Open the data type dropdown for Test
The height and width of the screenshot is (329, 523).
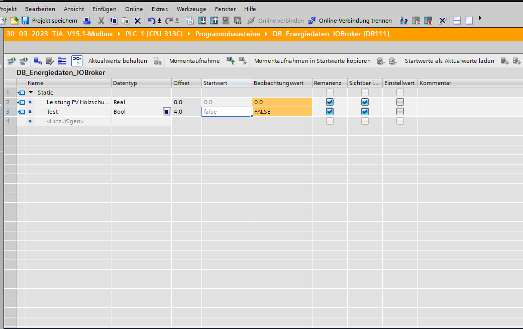tap(166, 112)
